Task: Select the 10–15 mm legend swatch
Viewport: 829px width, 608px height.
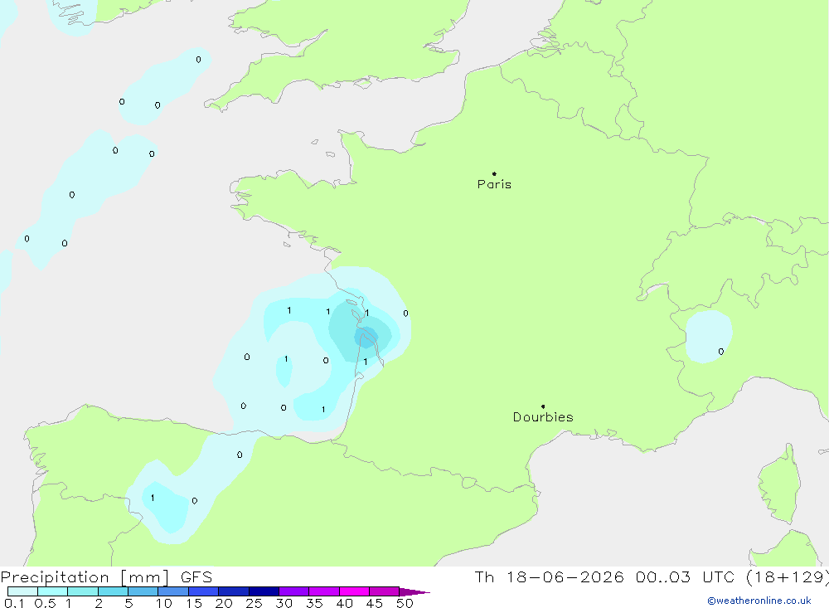Action: 173,591
